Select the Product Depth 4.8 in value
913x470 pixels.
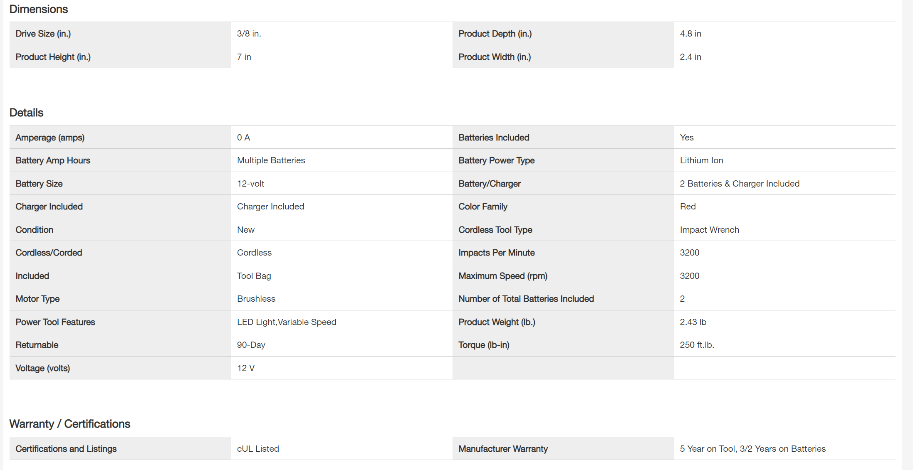coord(690,34)
